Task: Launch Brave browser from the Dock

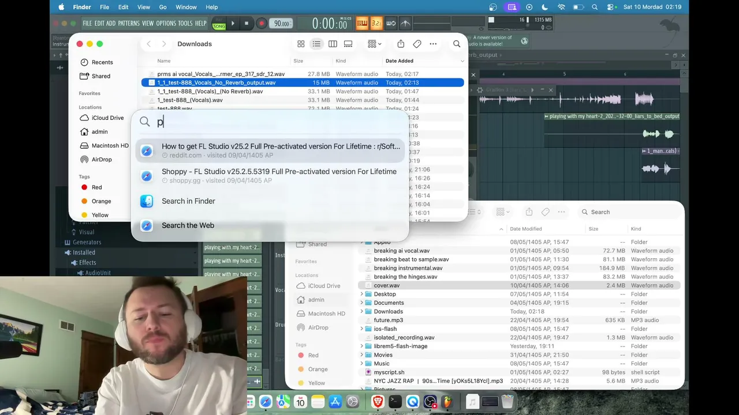Action: (x=378, y=402)
